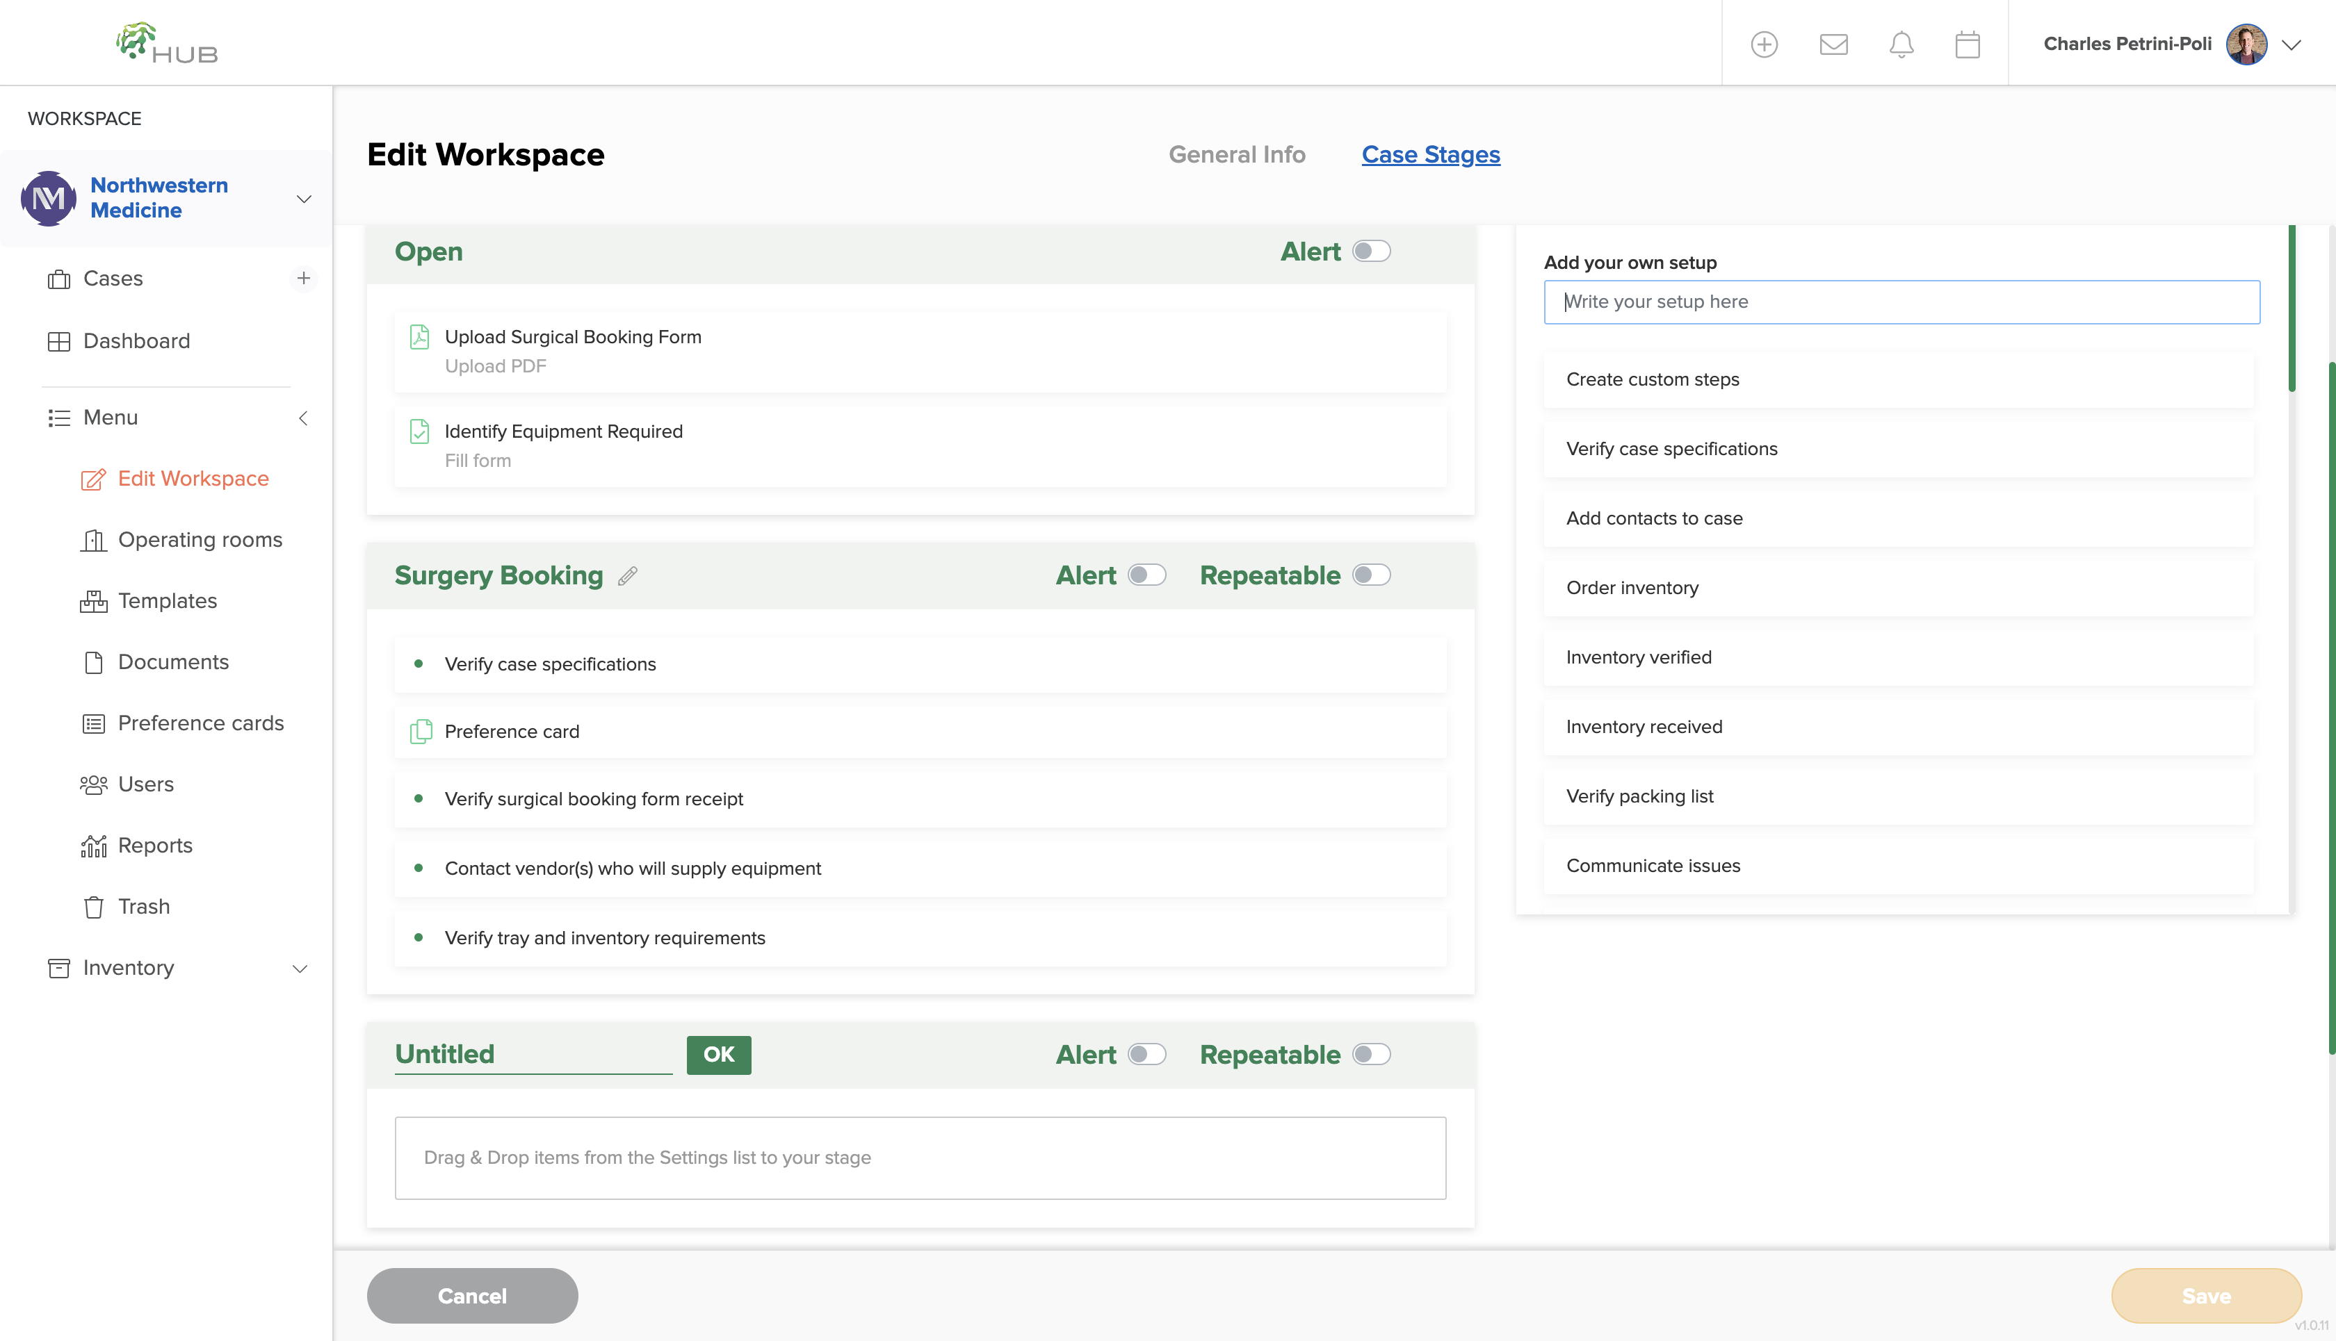Confirm stage name with OK button
This screenshot has height=1341, width=2336.
point(719,1055)
